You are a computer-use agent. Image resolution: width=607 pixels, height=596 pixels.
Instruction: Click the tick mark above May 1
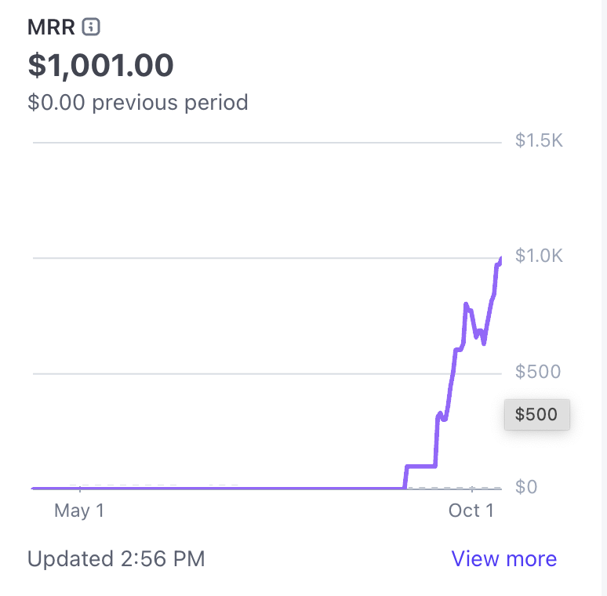[x=79, y=489]
